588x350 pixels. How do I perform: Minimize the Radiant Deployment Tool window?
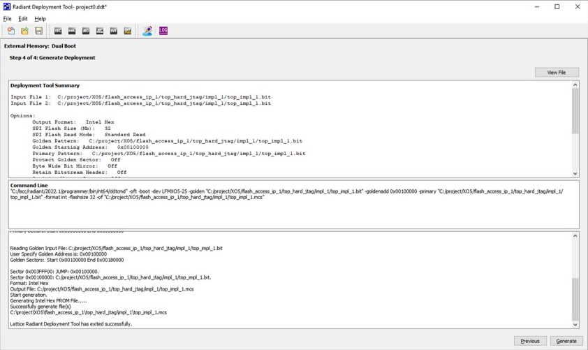537,7
